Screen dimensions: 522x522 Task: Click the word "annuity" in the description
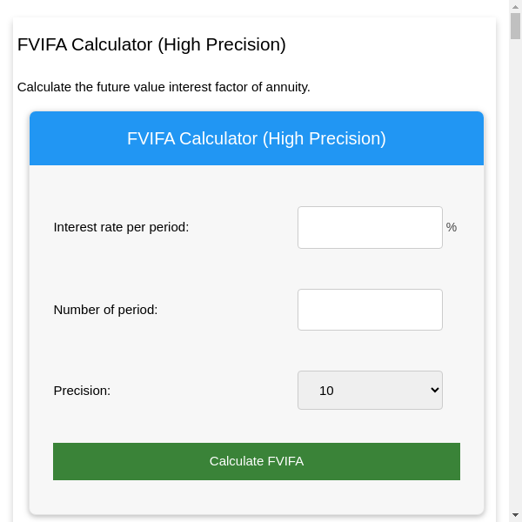pos(285,87)
